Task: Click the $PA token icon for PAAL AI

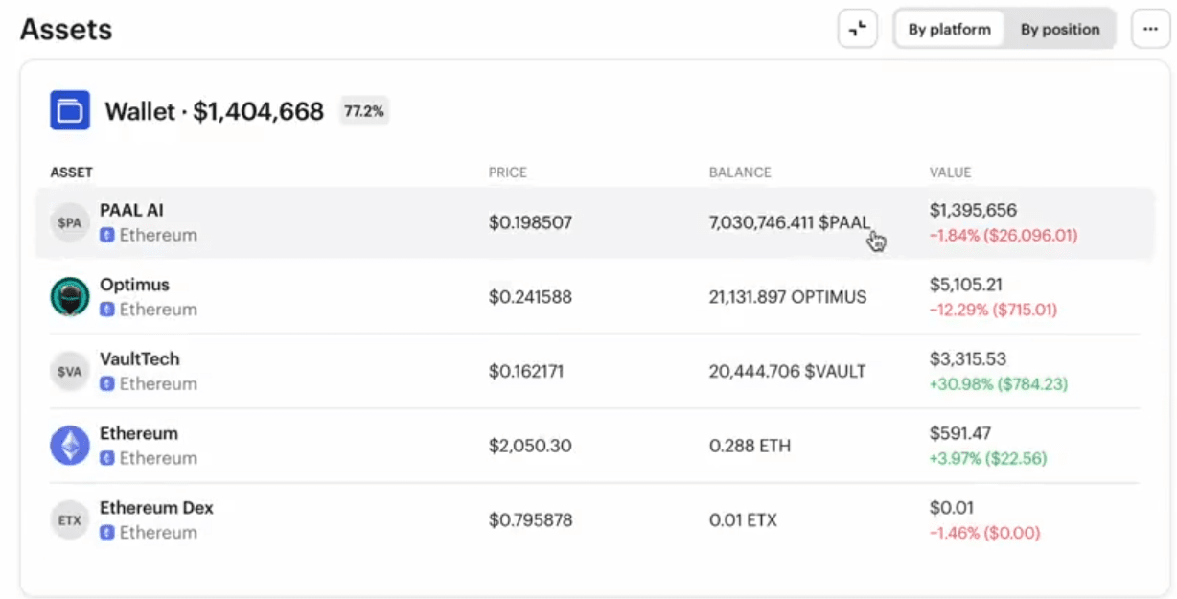Action: [69, 222]
